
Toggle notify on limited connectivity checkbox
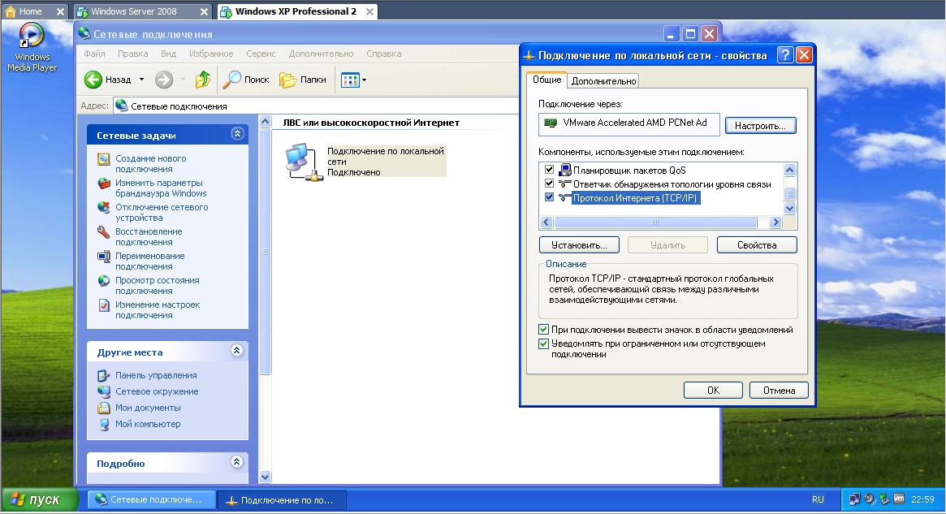[543, 343]
